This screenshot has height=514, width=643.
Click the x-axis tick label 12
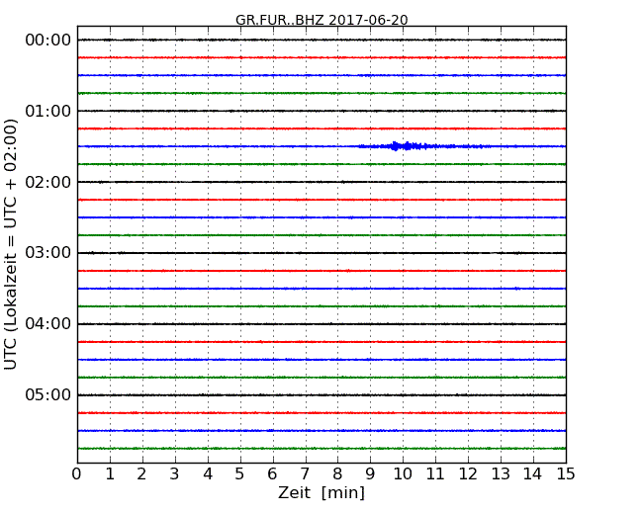[468, 474]
